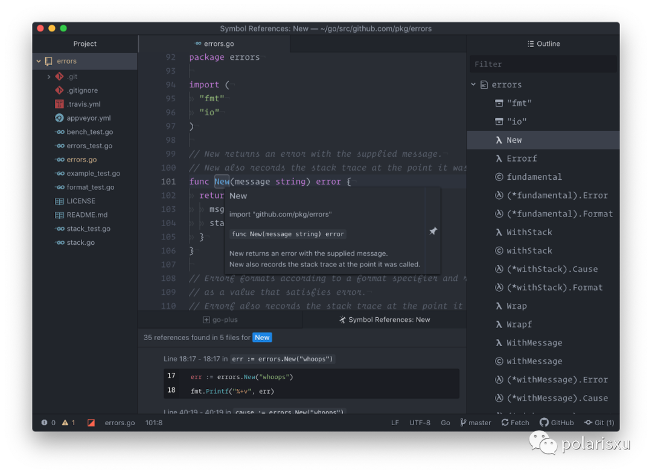Click the class icon beside withMessage
Image resolution: width=652 pixels, height=474 pixels.
click(499, 361)
